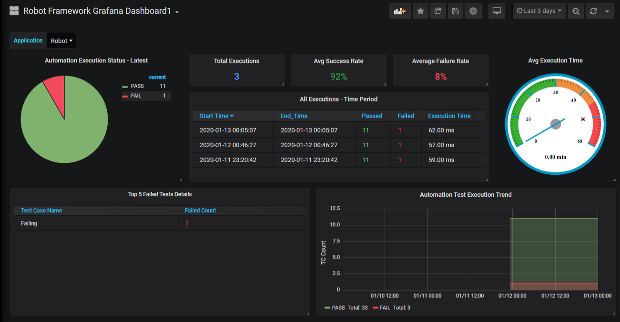Screen dimensions: 620x322
Task: Refresh the dashboard
Action: [x=593, y=11]
